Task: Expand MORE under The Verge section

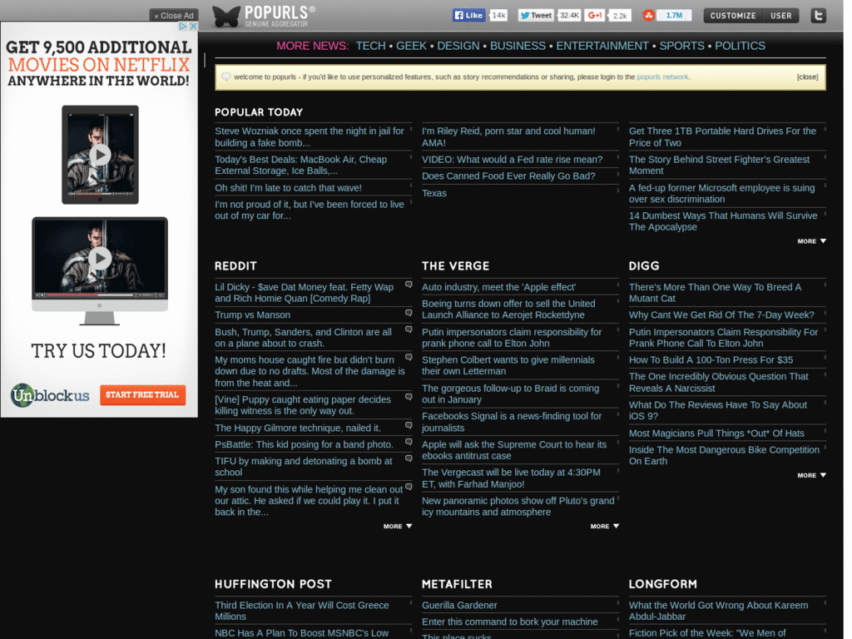Action: click(x=605, y=527)
